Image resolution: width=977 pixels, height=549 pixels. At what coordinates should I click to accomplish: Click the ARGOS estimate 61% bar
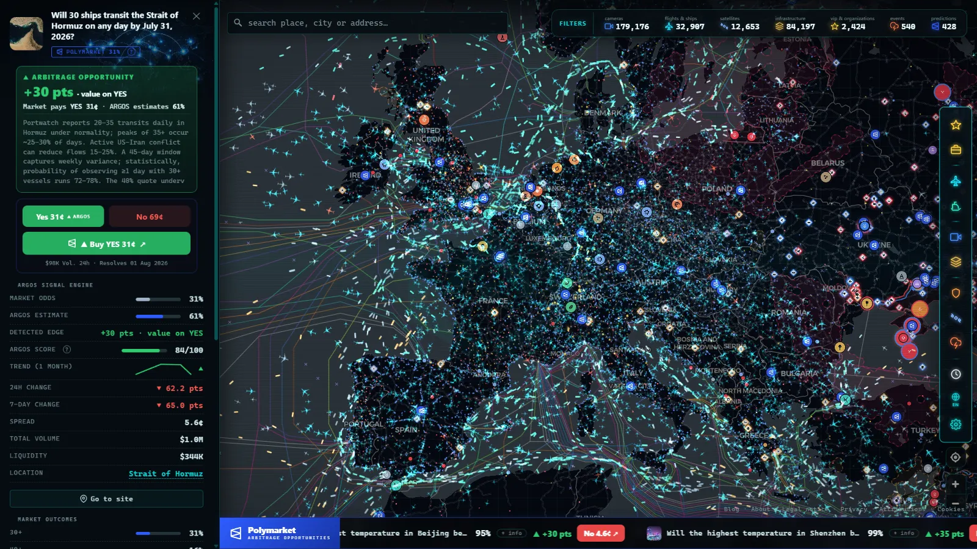click(158, 316)
